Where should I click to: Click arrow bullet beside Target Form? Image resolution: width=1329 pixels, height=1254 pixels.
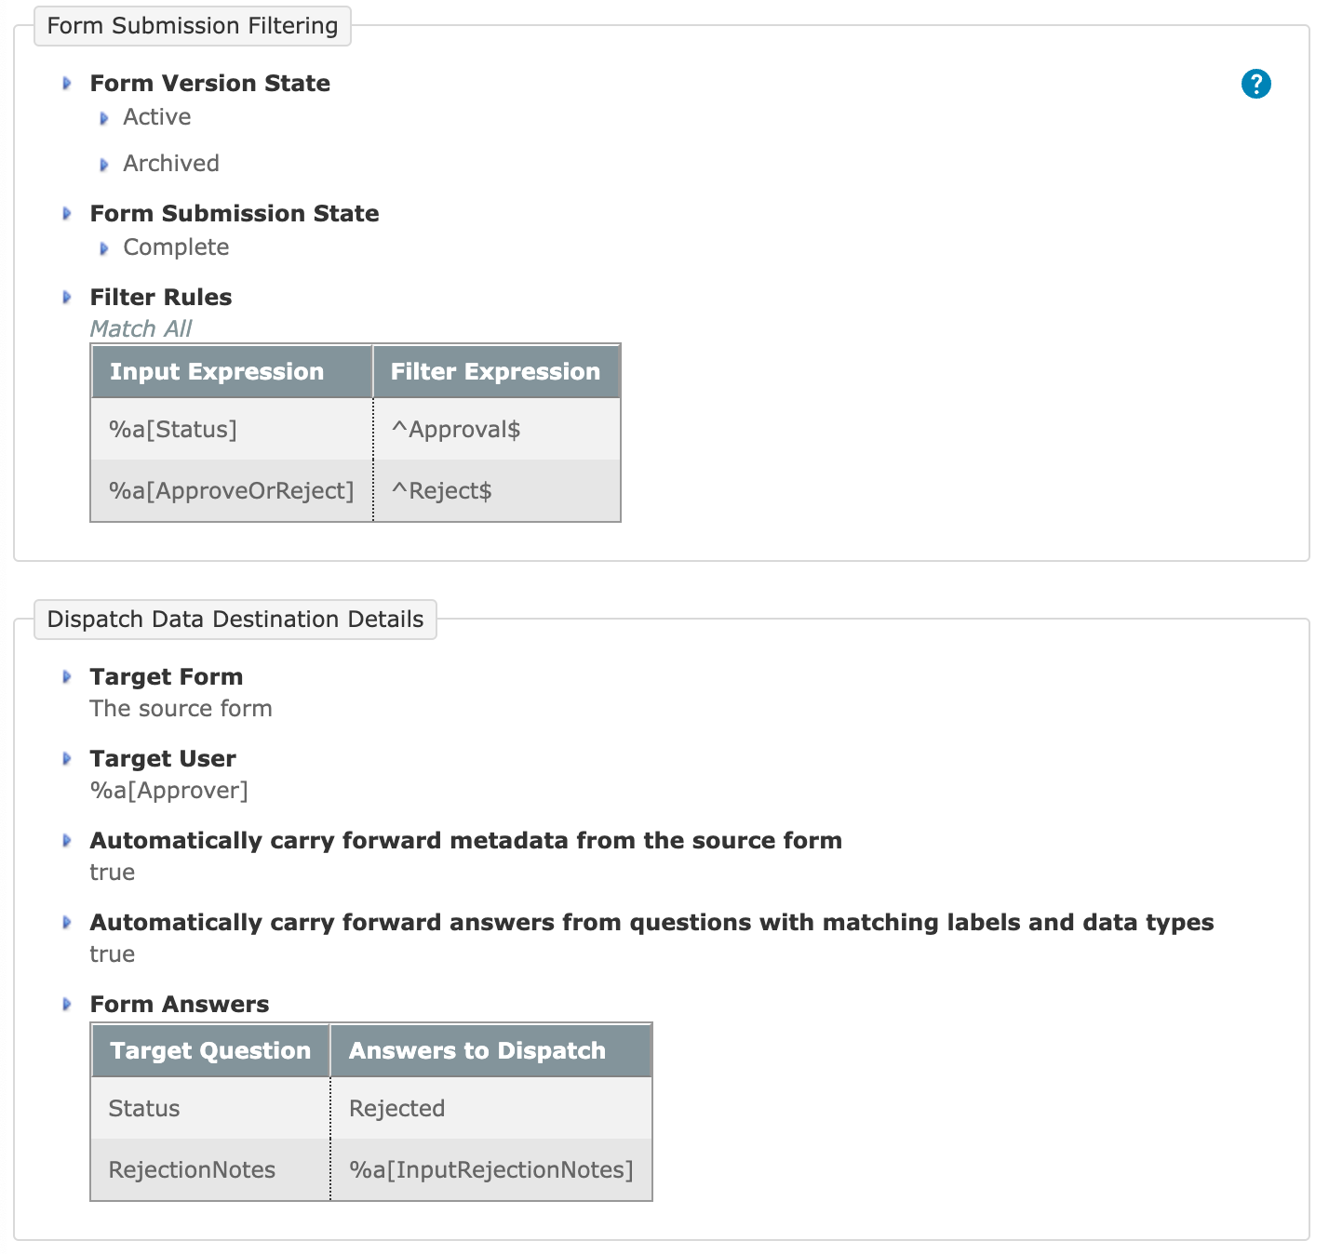(x=66, y=676)
